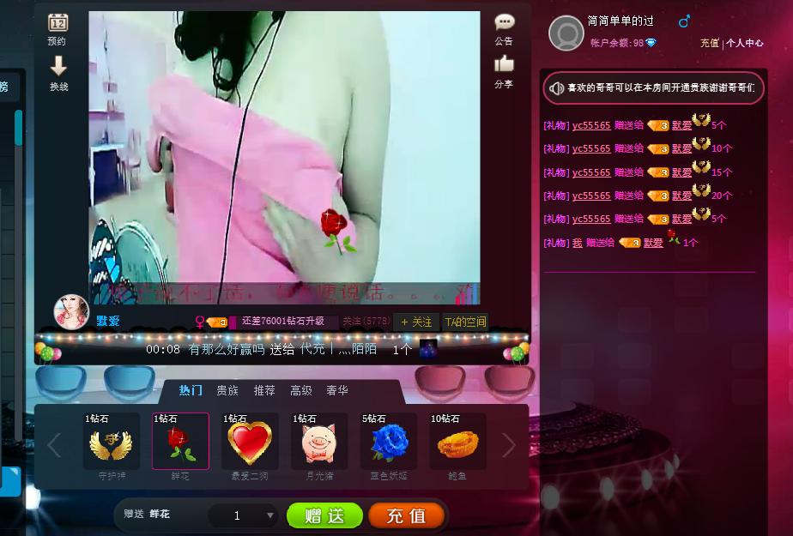Select the 蓝色妖姬 blue rose gift
The width and height of the screenshot is (793, 536).
(x=387, y=442)
